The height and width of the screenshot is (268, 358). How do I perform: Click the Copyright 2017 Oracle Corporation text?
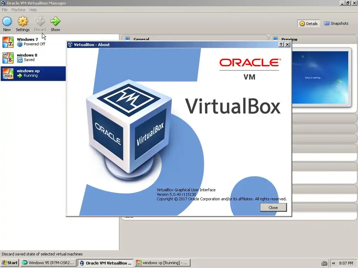pyautogui.click(x=221, y=199)
